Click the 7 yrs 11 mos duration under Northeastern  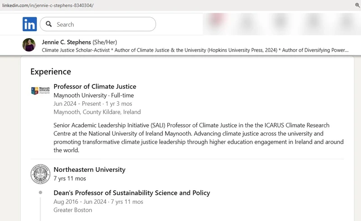point(70,179)
